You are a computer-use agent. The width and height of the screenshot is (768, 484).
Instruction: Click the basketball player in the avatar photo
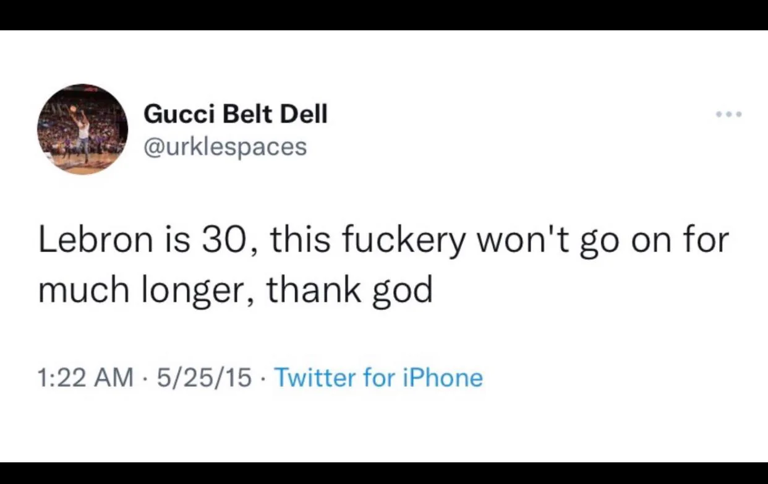click(82, 130)
